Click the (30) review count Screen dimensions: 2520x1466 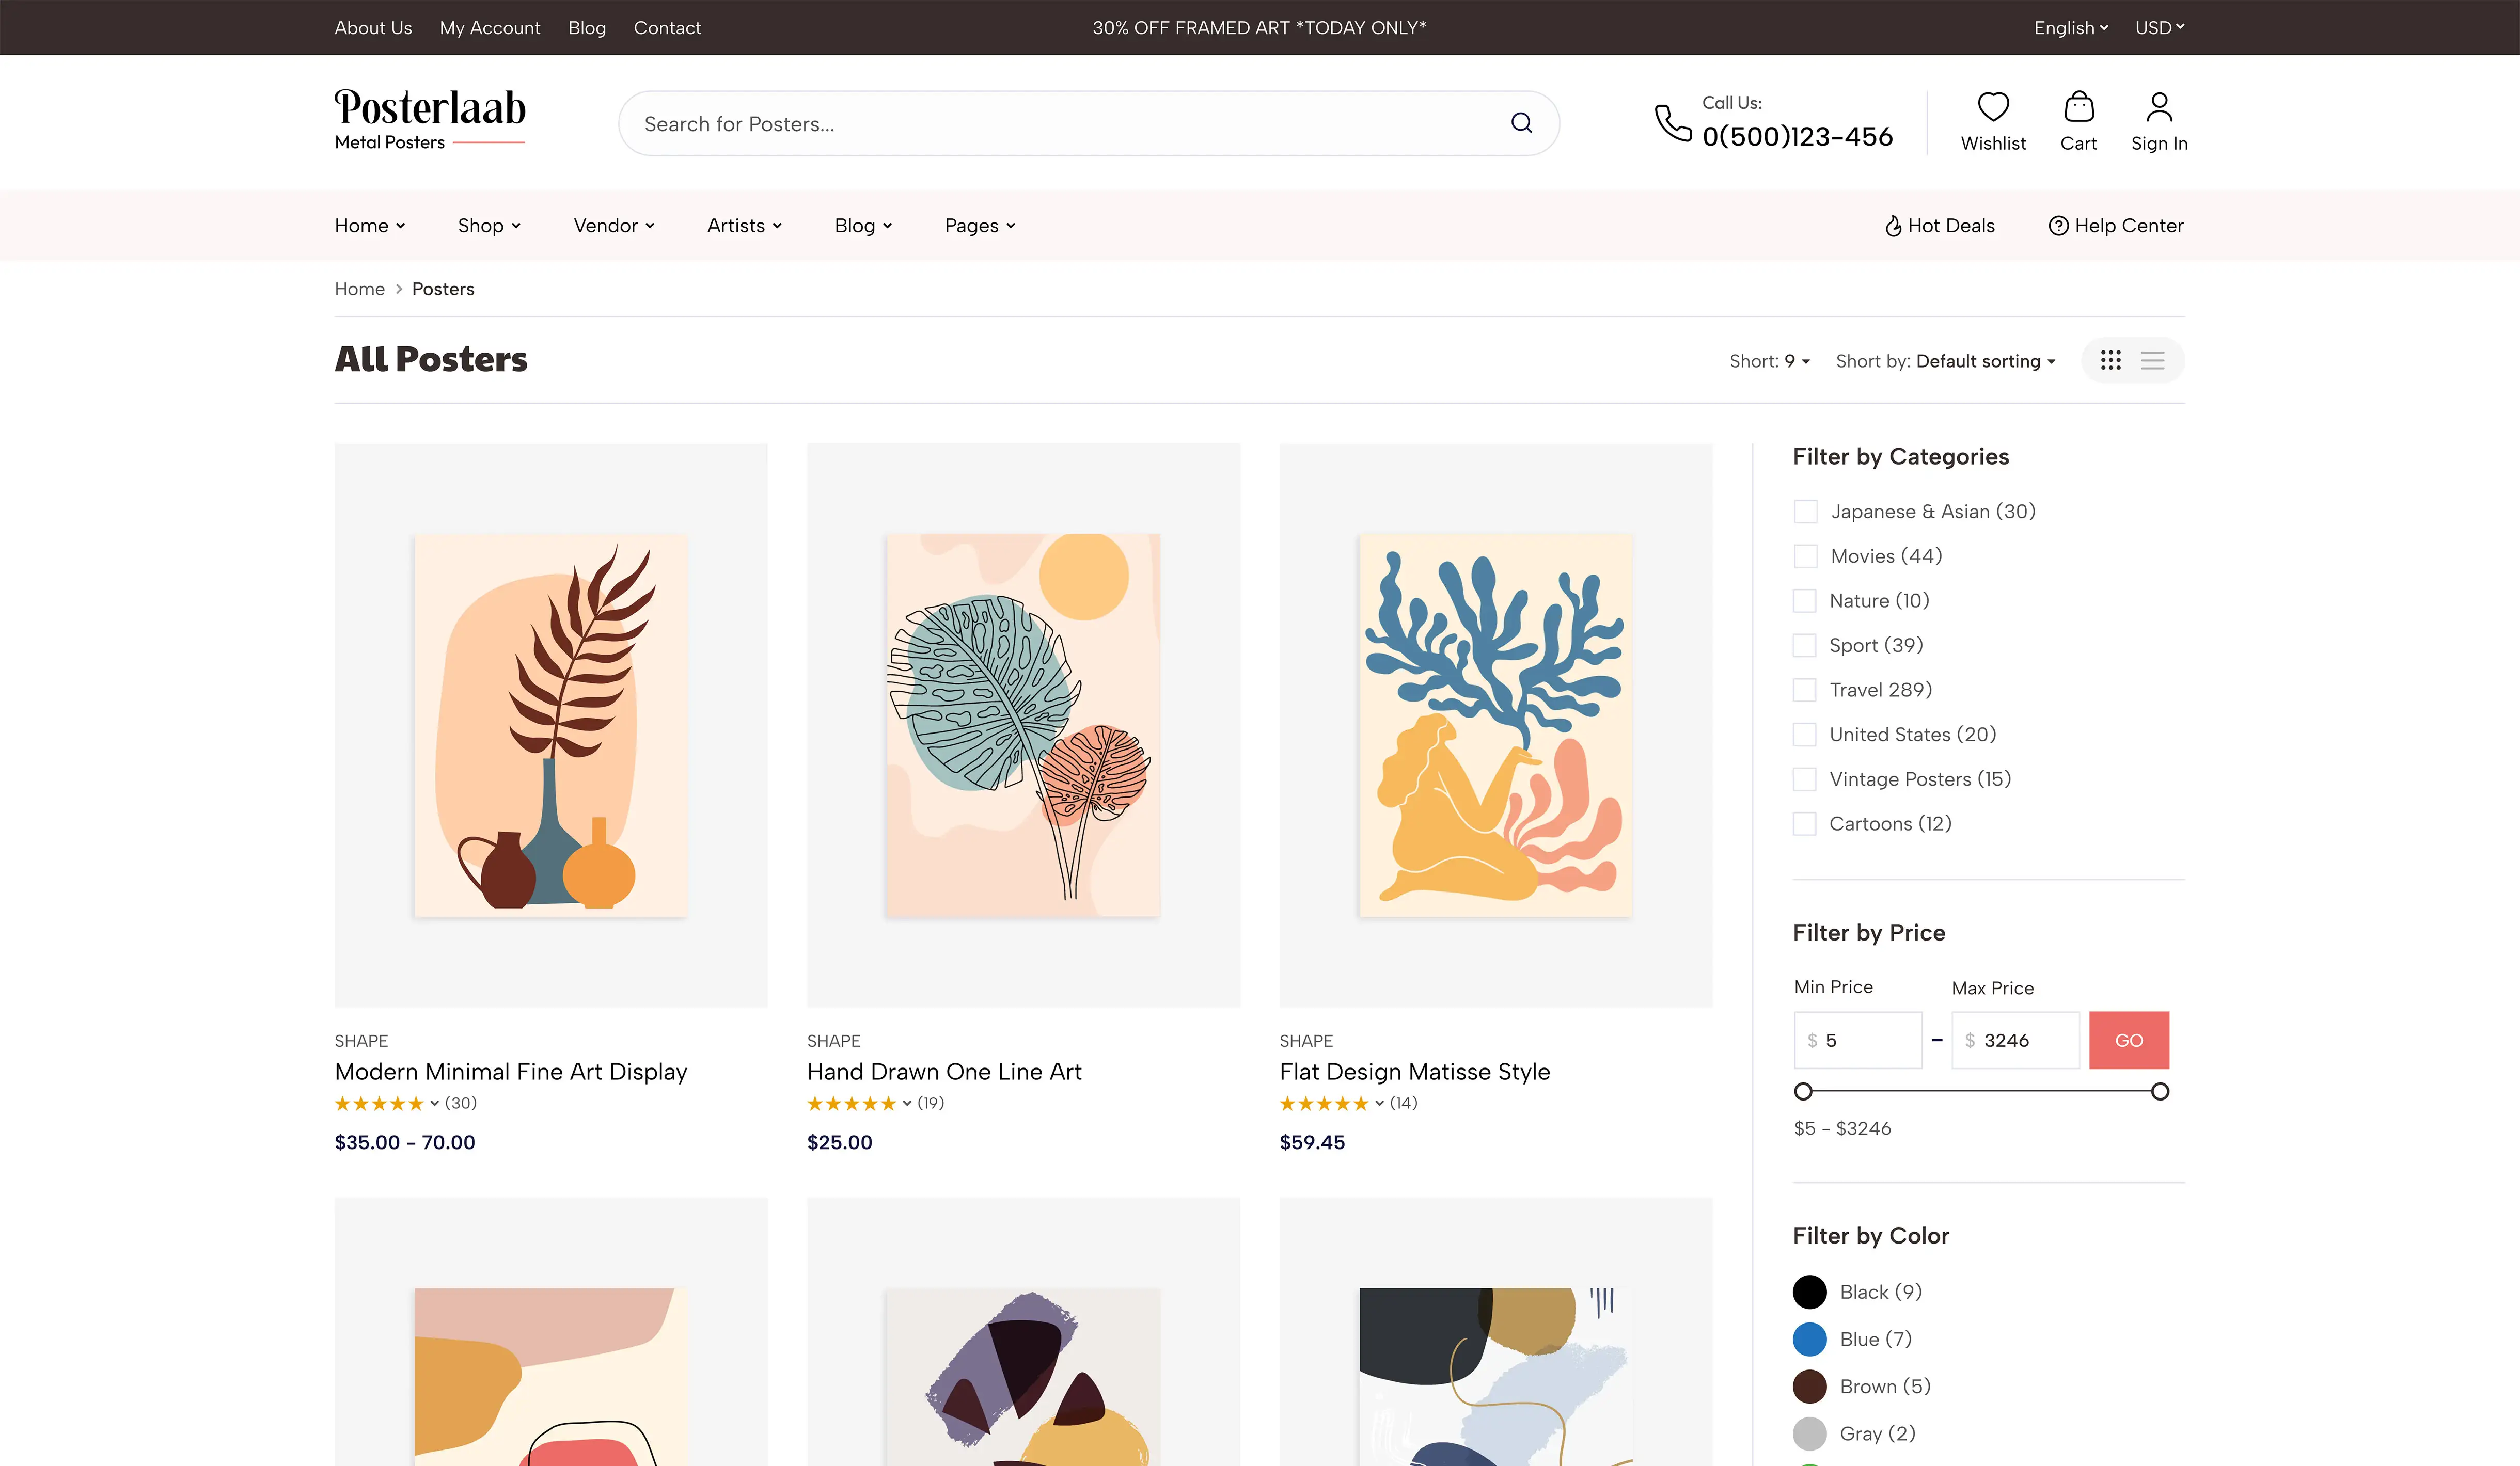460,1103
